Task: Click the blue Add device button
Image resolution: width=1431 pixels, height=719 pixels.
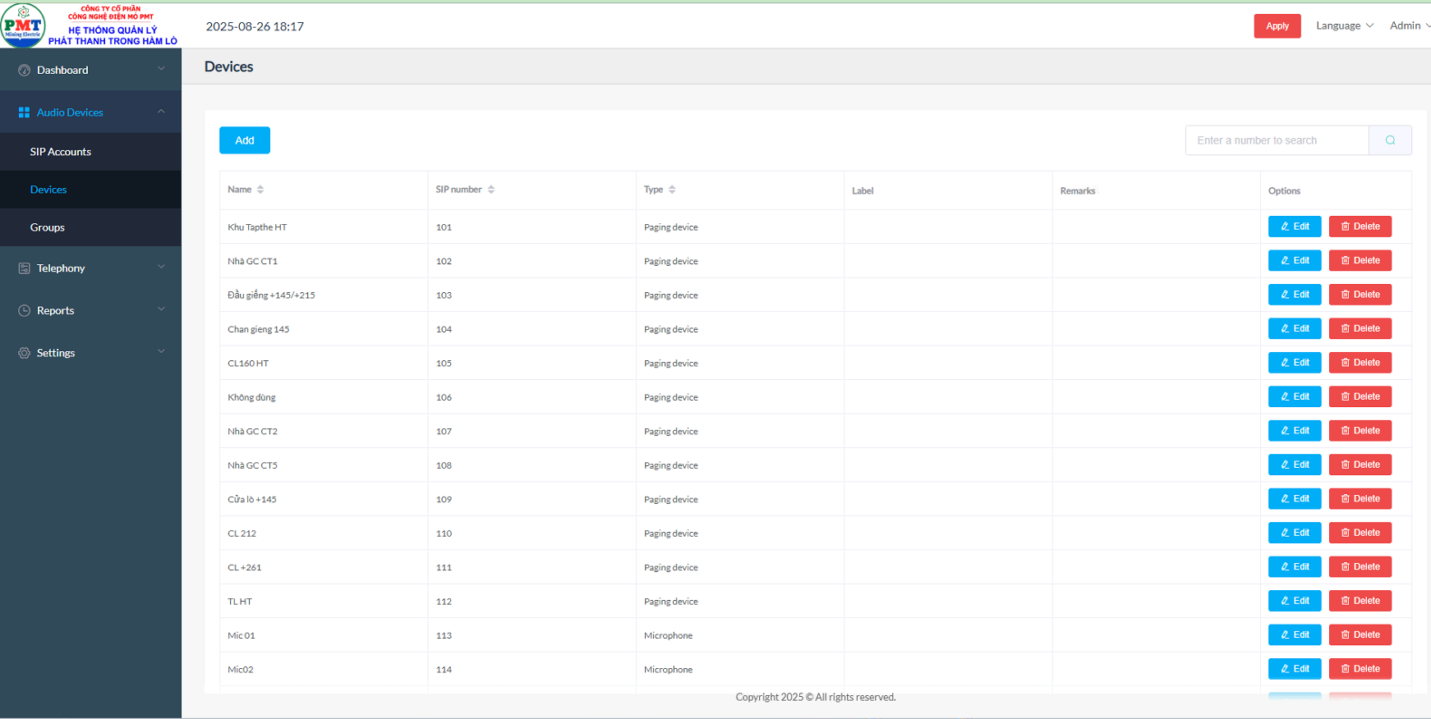Action: (245, 140)
